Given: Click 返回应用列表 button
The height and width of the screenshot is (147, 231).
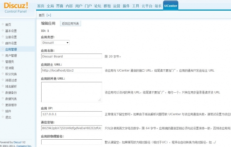Looking at the screenshot, I should [x=70, y=23].
